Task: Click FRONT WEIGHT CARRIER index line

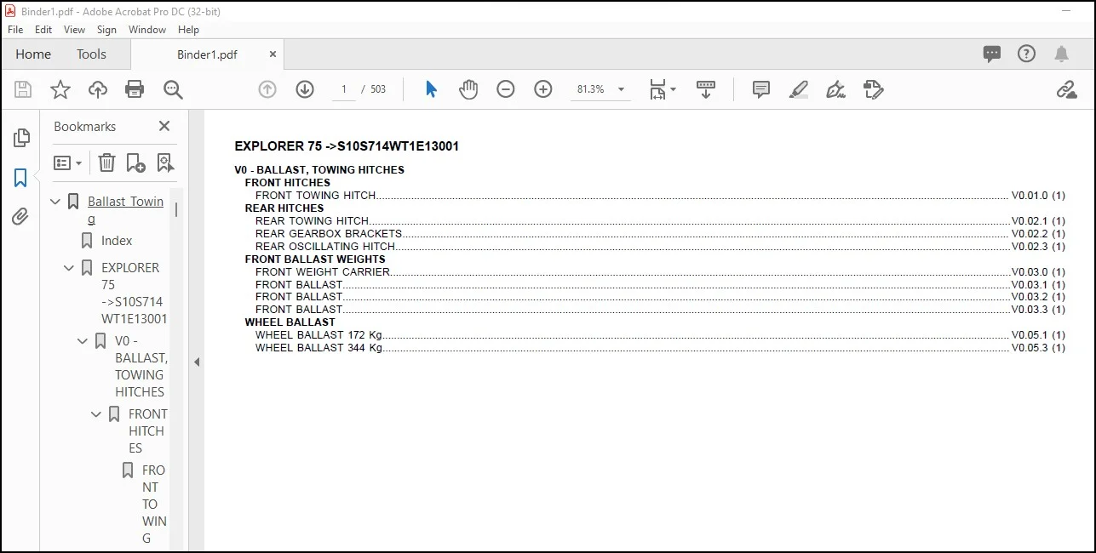Action: pyautogui.click(x=659, y=271)
